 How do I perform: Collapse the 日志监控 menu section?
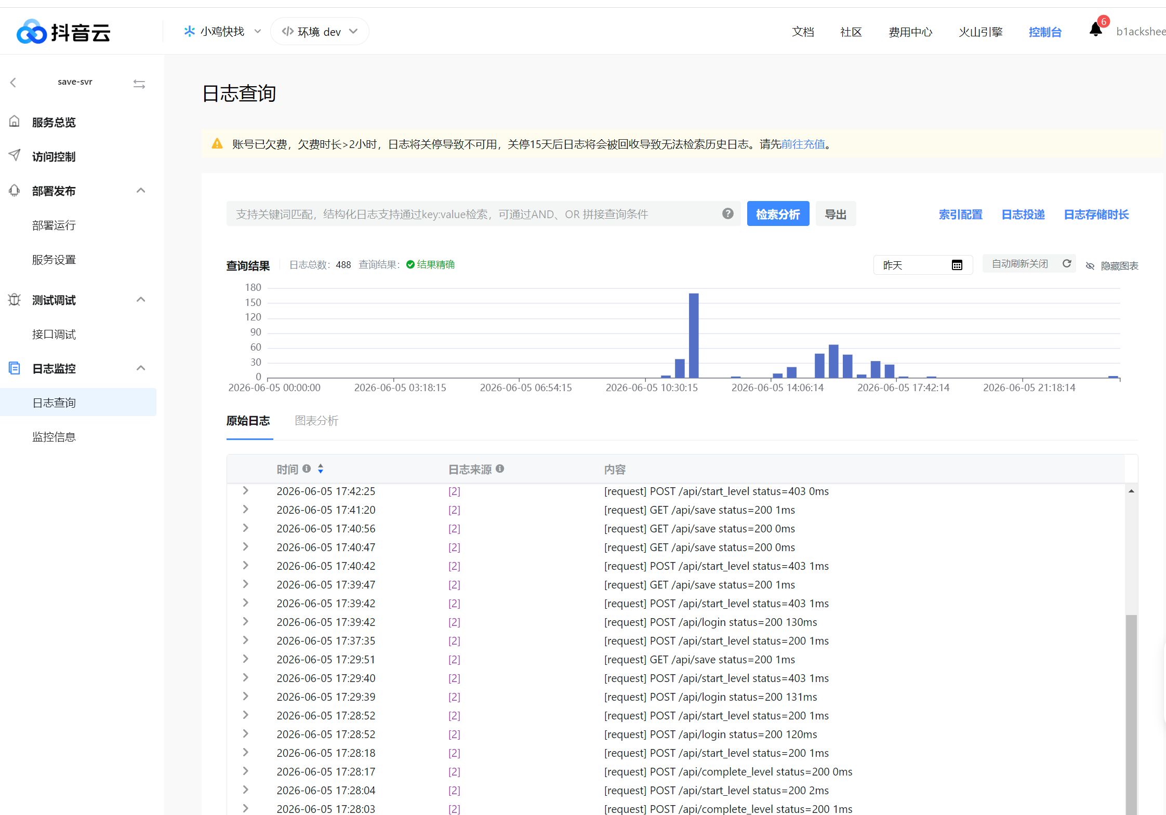[140, 368]
